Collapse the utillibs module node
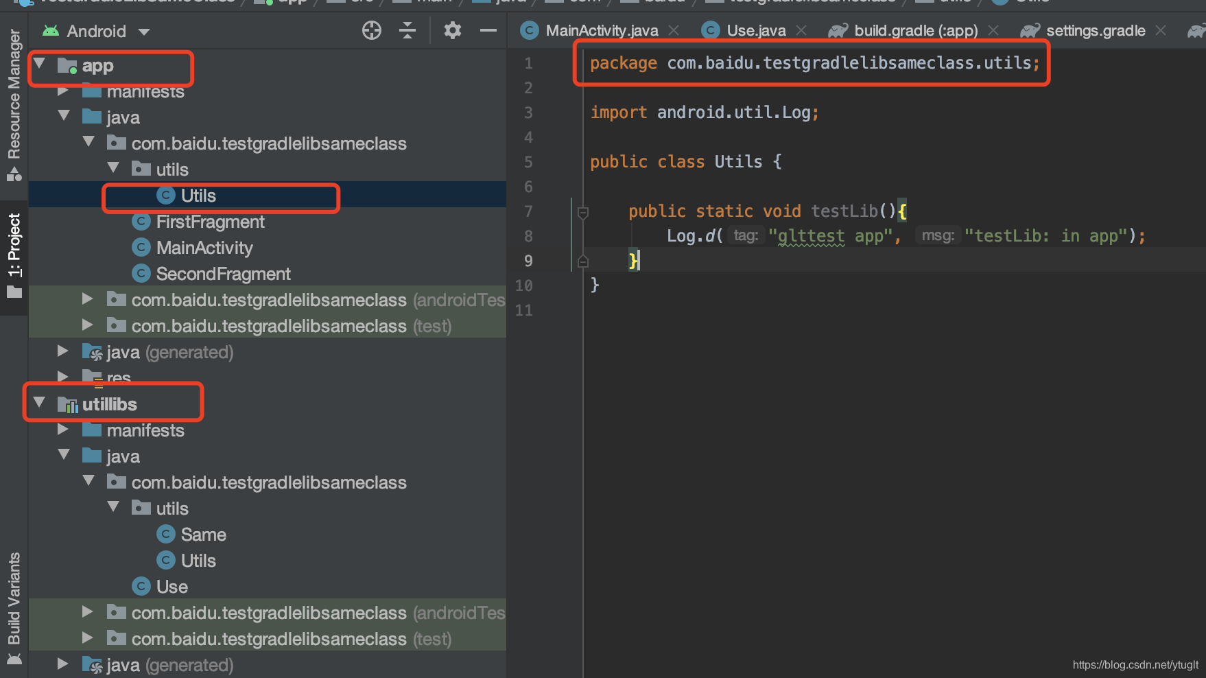 [40, 402]
